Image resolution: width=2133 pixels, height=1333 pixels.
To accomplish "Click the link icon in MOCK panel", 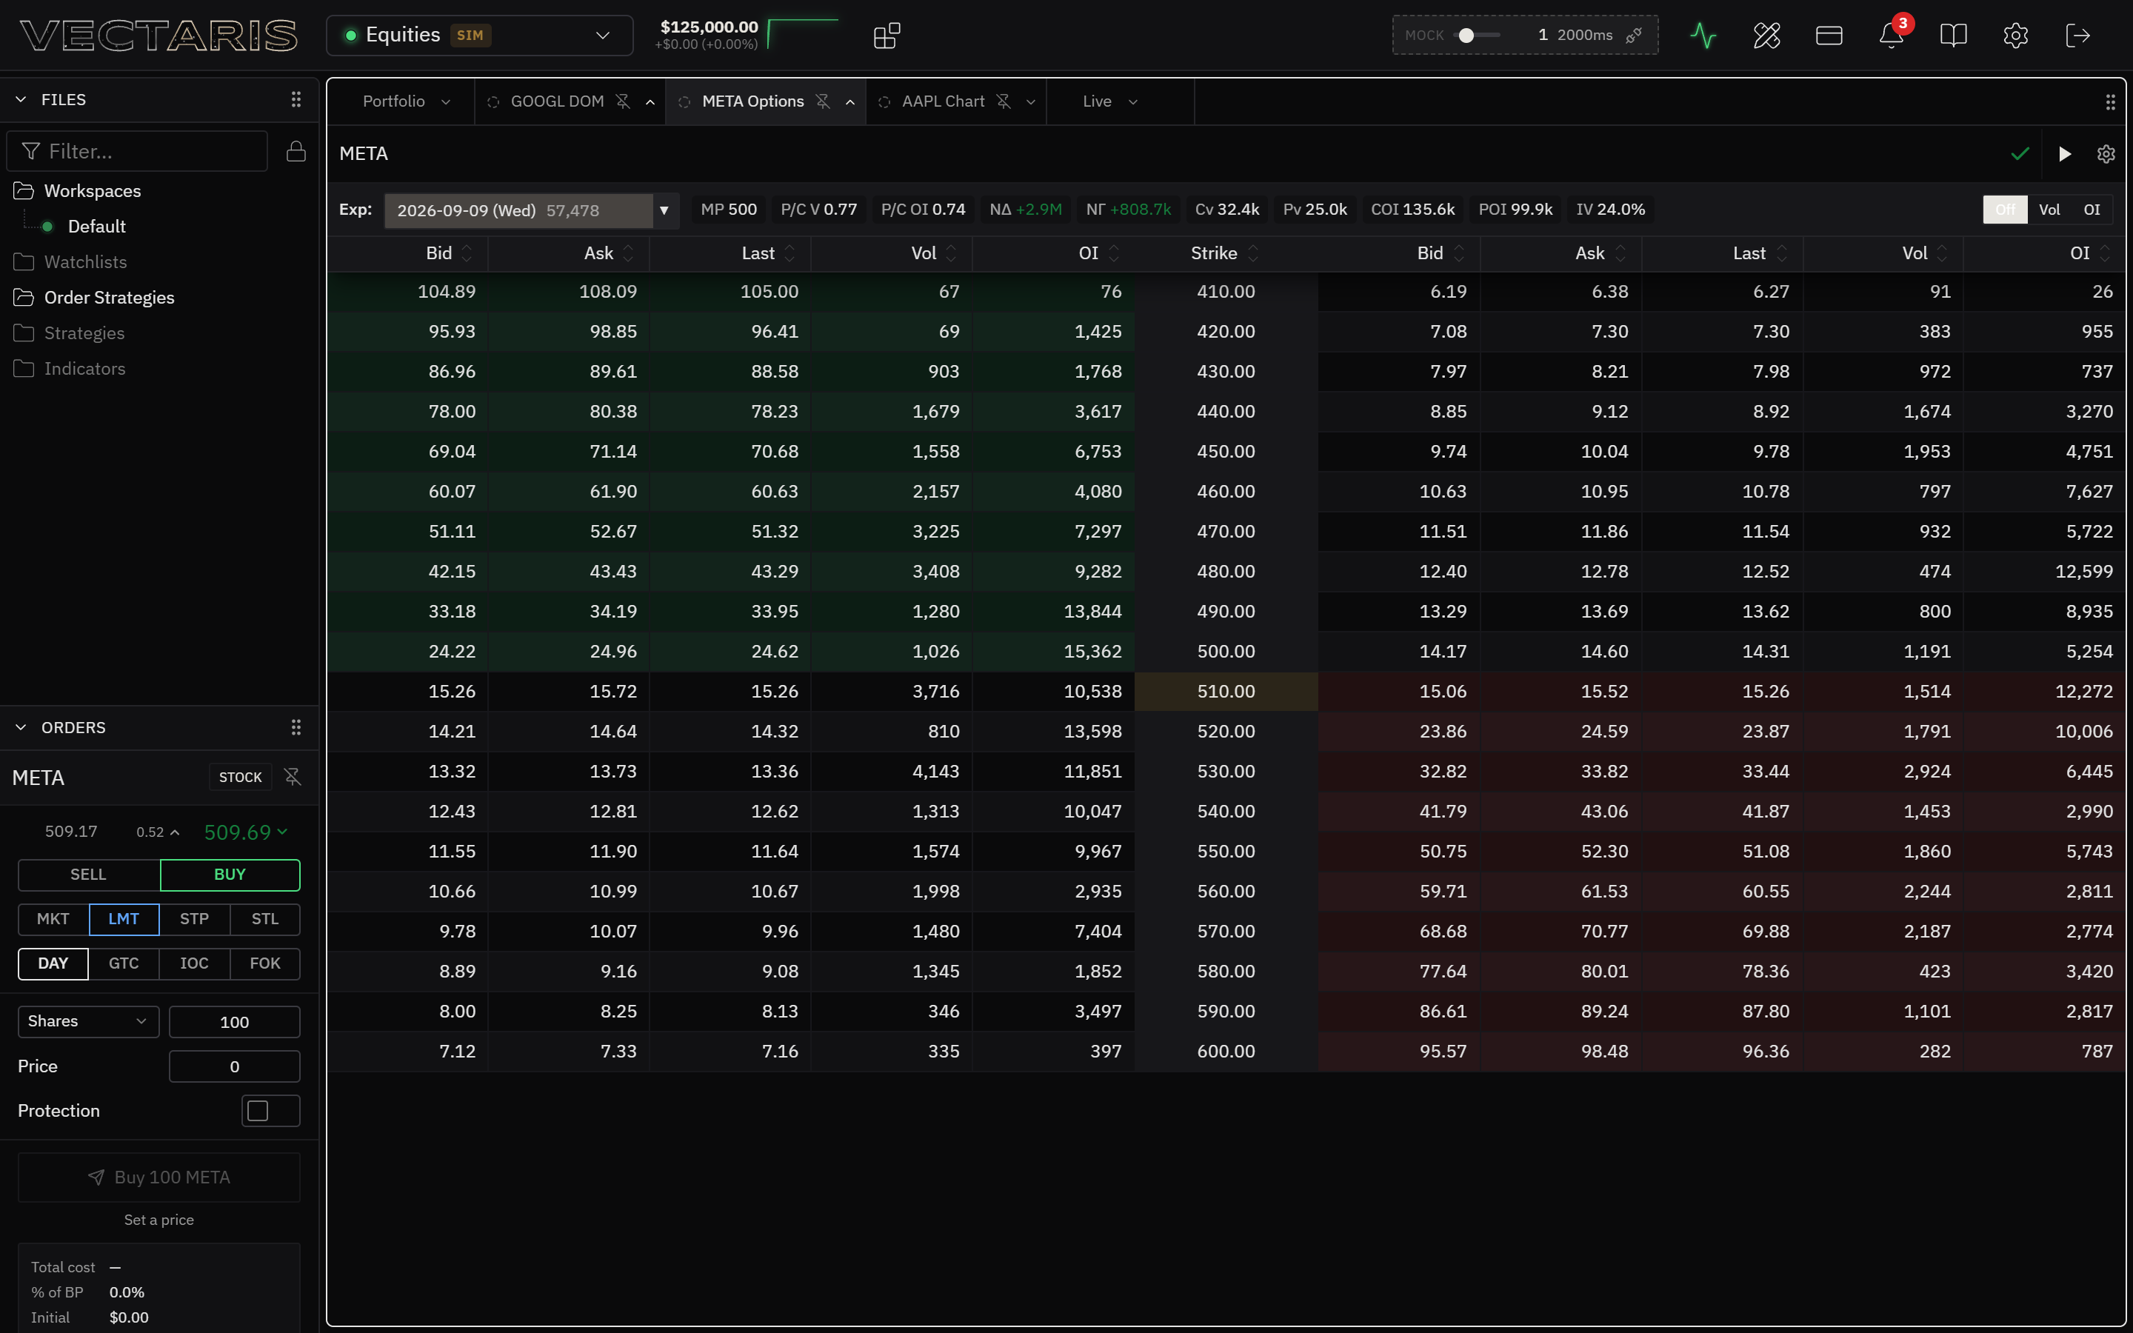I will click(1634, 36).
